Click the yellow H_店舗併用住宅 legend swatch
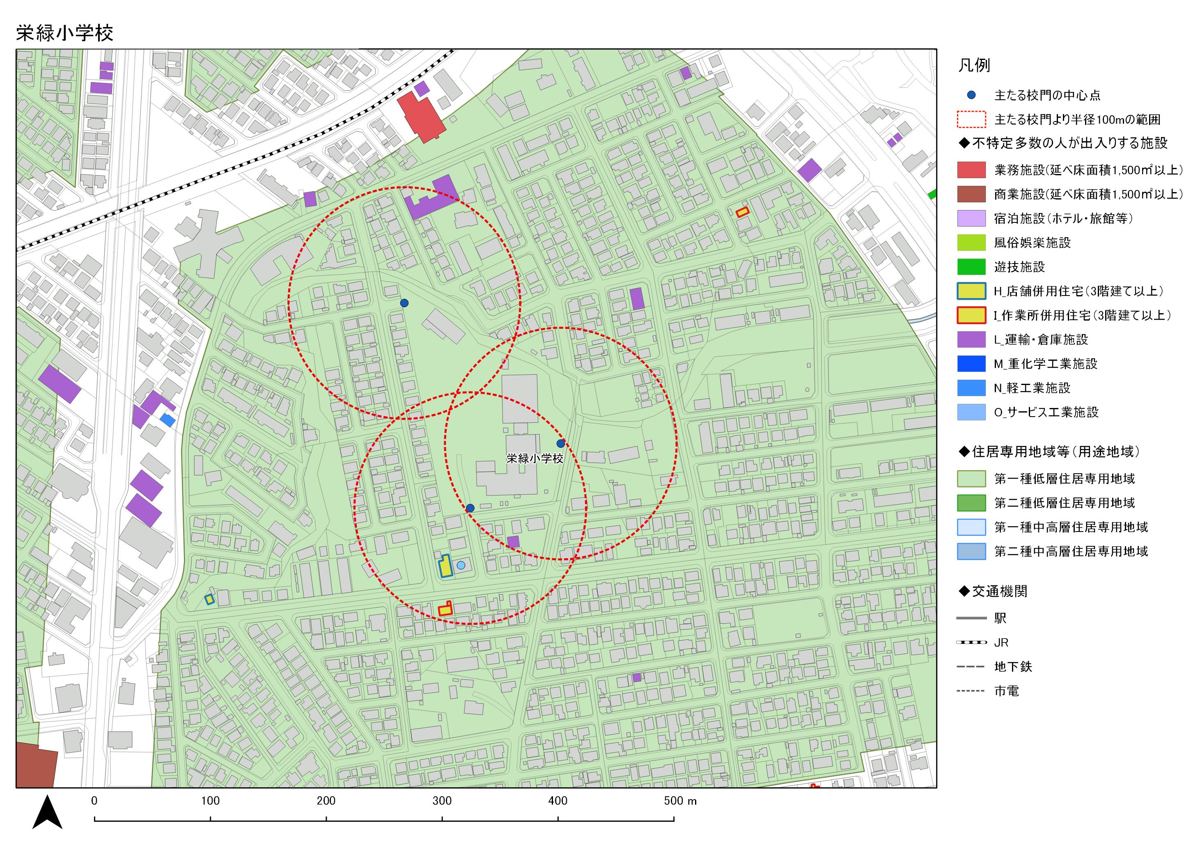 coord(971,291)
